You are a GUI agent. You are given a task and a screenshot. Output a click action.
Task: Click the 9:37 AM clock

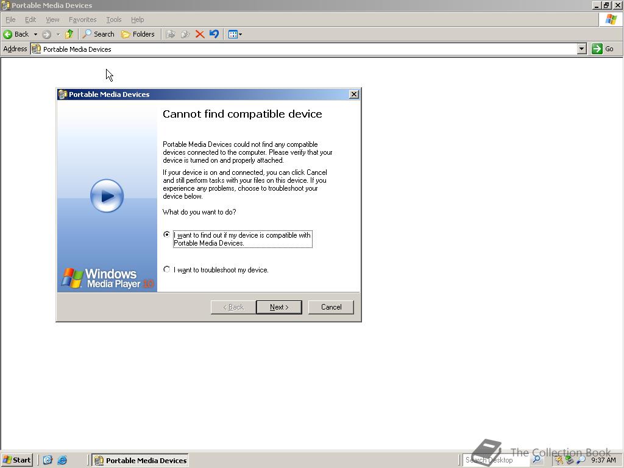click(604, 460)
